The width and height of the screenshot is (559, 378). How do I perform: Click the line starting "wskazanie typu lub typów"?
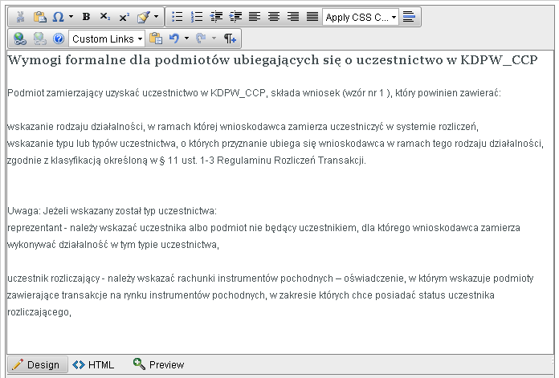point(275,144)
